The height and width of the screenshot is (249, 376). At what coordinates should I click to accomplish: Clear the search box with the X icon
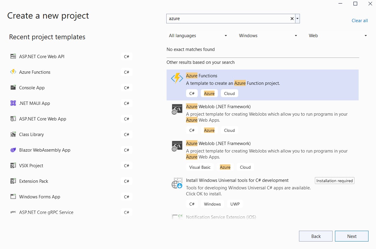tap(292, 19)
